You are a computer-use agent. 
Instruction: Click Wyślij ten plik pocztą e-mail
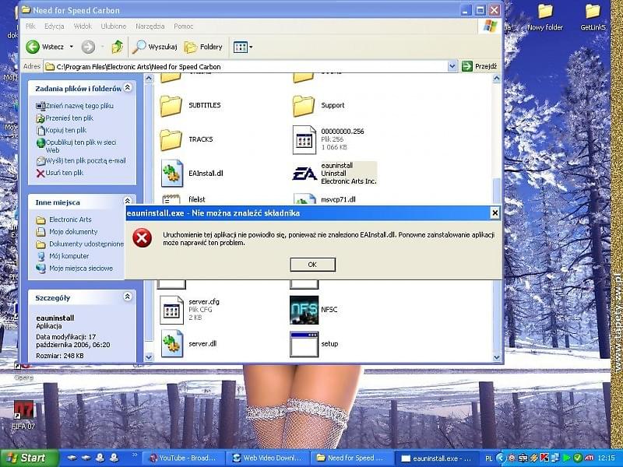(x=86, y=160)
